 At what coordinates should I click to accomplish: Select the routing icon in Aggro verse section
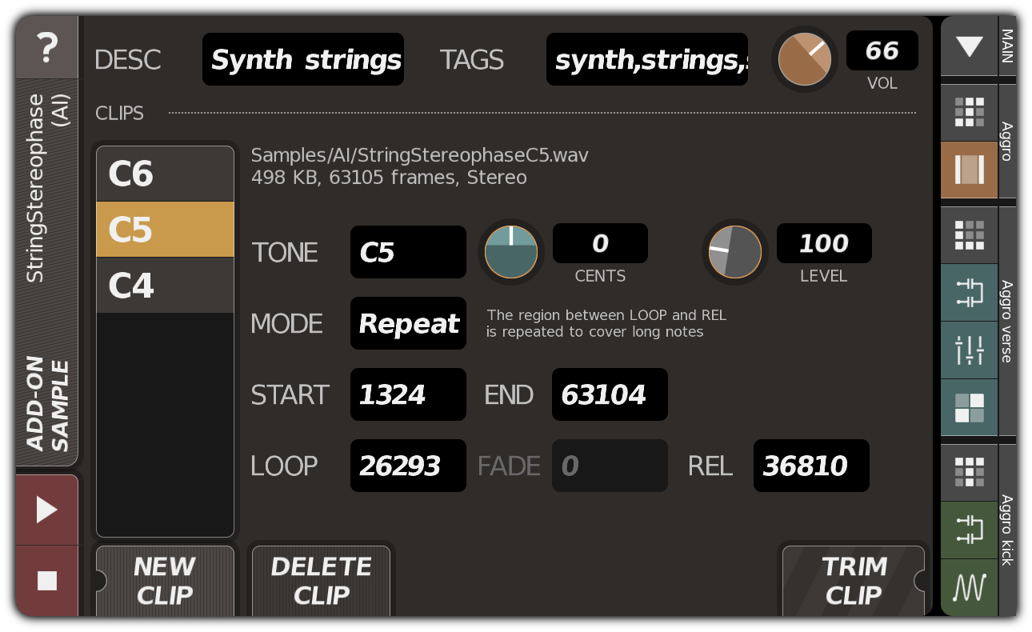[x=969, y=294]
